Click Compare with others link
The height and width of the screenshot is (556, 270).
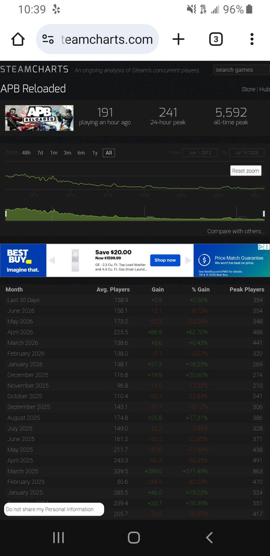click(236, 231)
